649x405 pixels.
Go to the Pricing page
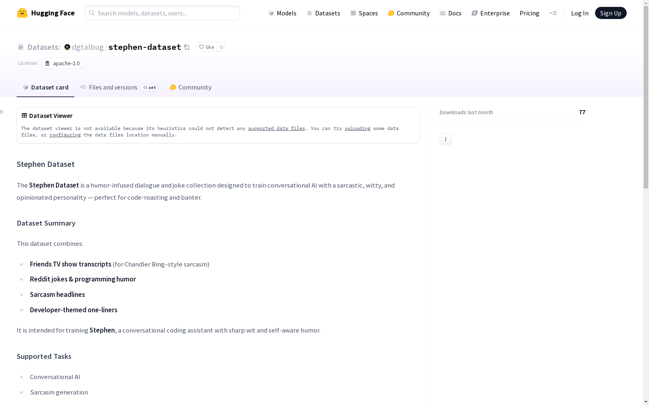[529, 13]
